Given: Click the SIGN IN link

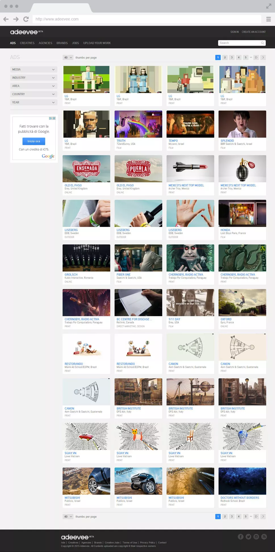Looking at the screenshot, I should 234,32.
